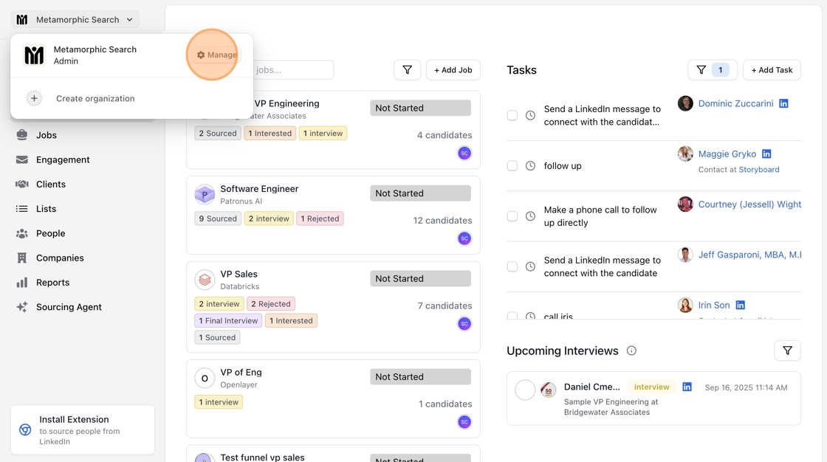Click the search jobs input field
The height and width of the screenshot is (462, 827).
point(292,70)
